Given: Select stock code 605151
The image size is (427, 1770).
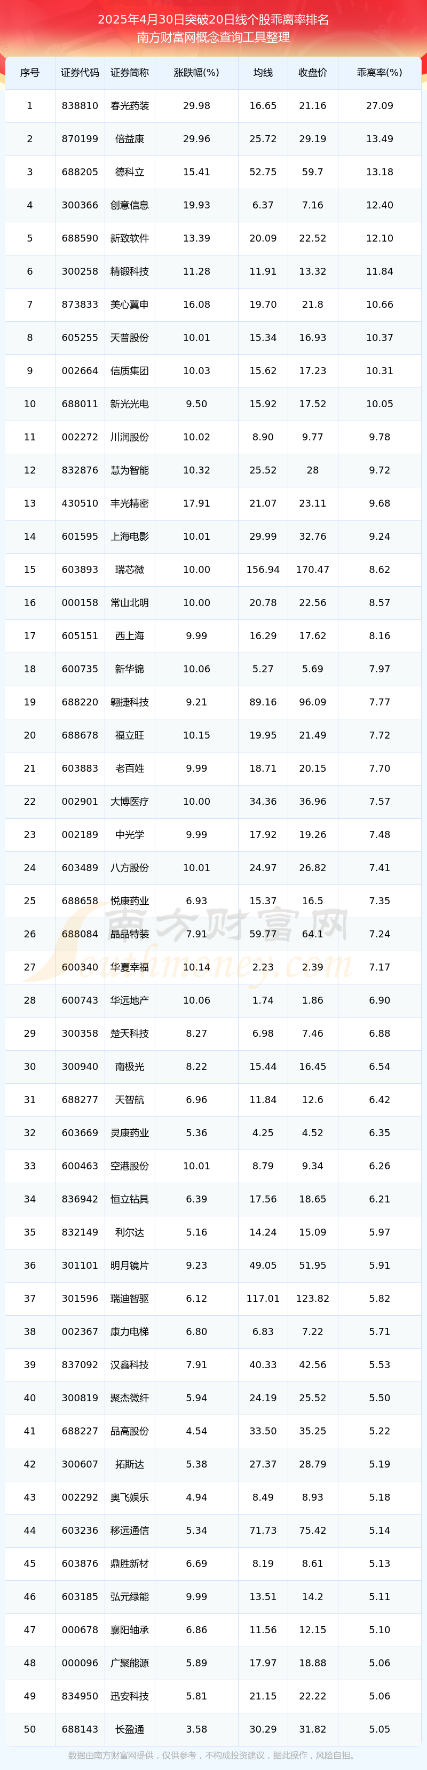Looking at the screenshot, I should pos(80,636).
